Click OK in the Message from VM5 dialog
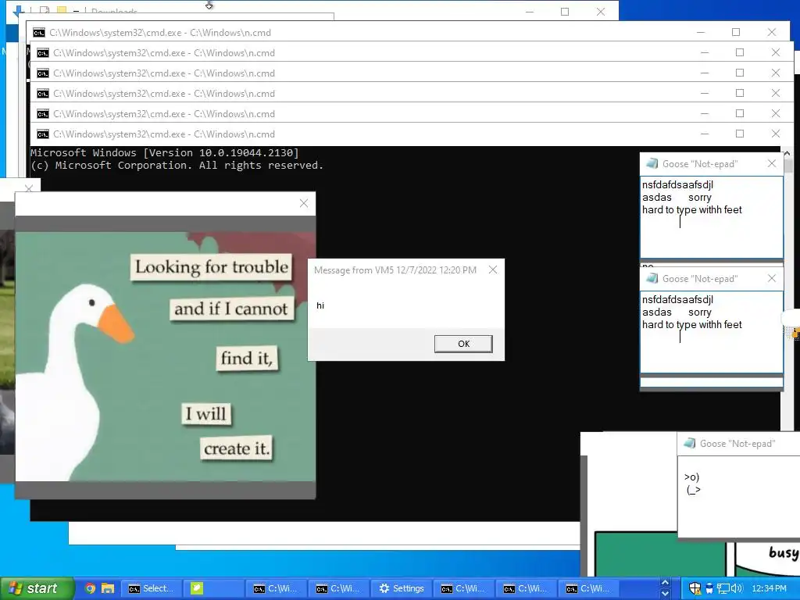The image size is (800, 600). tap(463, 344)
